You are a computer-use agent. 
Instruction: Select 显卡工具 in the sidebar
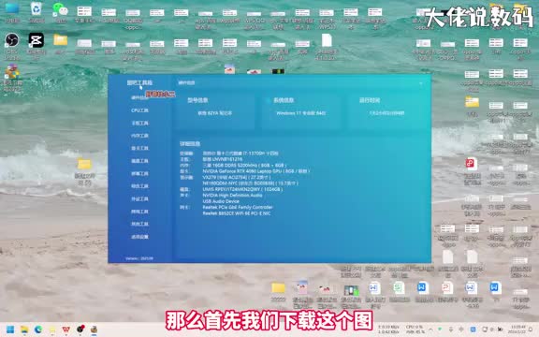click(139, 148)
